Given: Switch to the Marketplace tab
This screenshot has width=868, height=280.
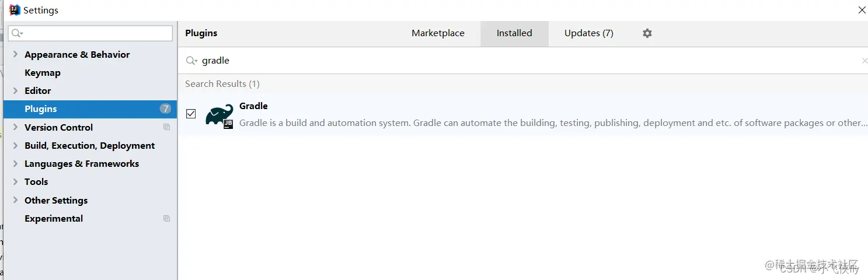Looking at the screenshot, I should [x=438, y=33].
